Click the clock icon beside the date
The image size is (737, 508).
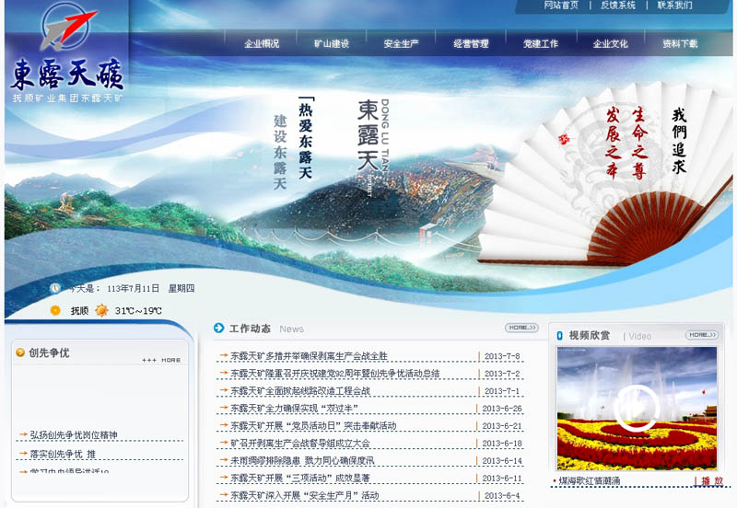tap(55, 288)
